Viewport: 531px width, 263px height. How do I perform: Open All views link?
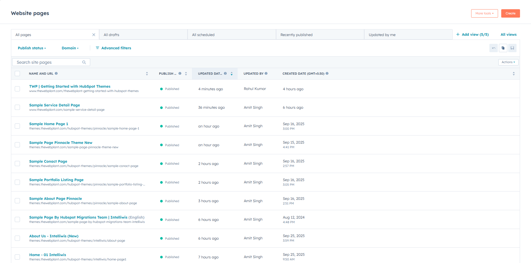pos(508,34)
